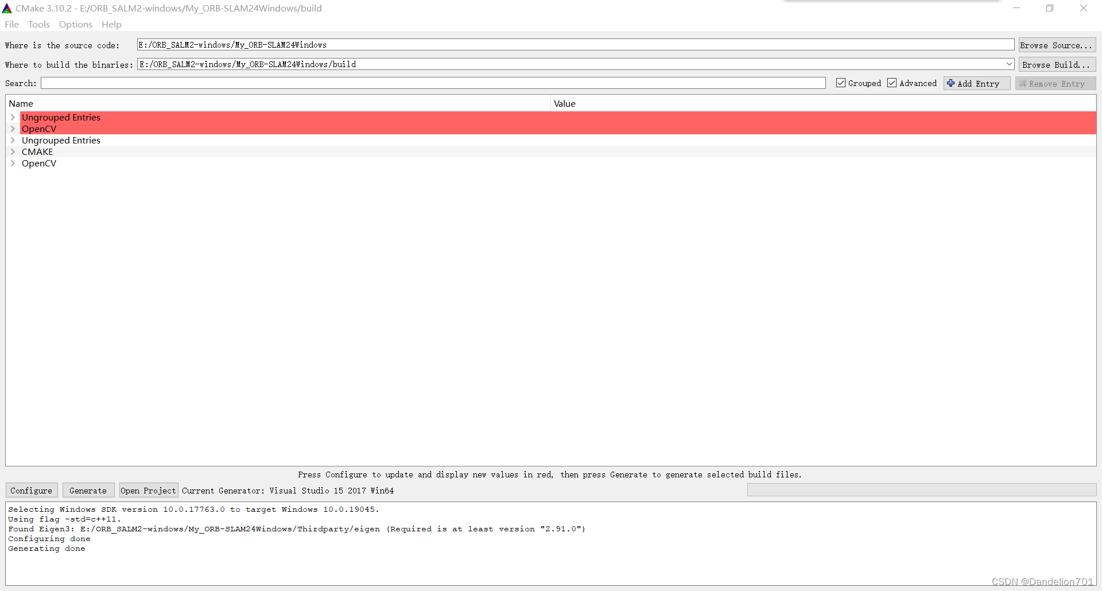The image size is (1102, 591).
Task: Open the File menu
Action: tap(11, 24)
